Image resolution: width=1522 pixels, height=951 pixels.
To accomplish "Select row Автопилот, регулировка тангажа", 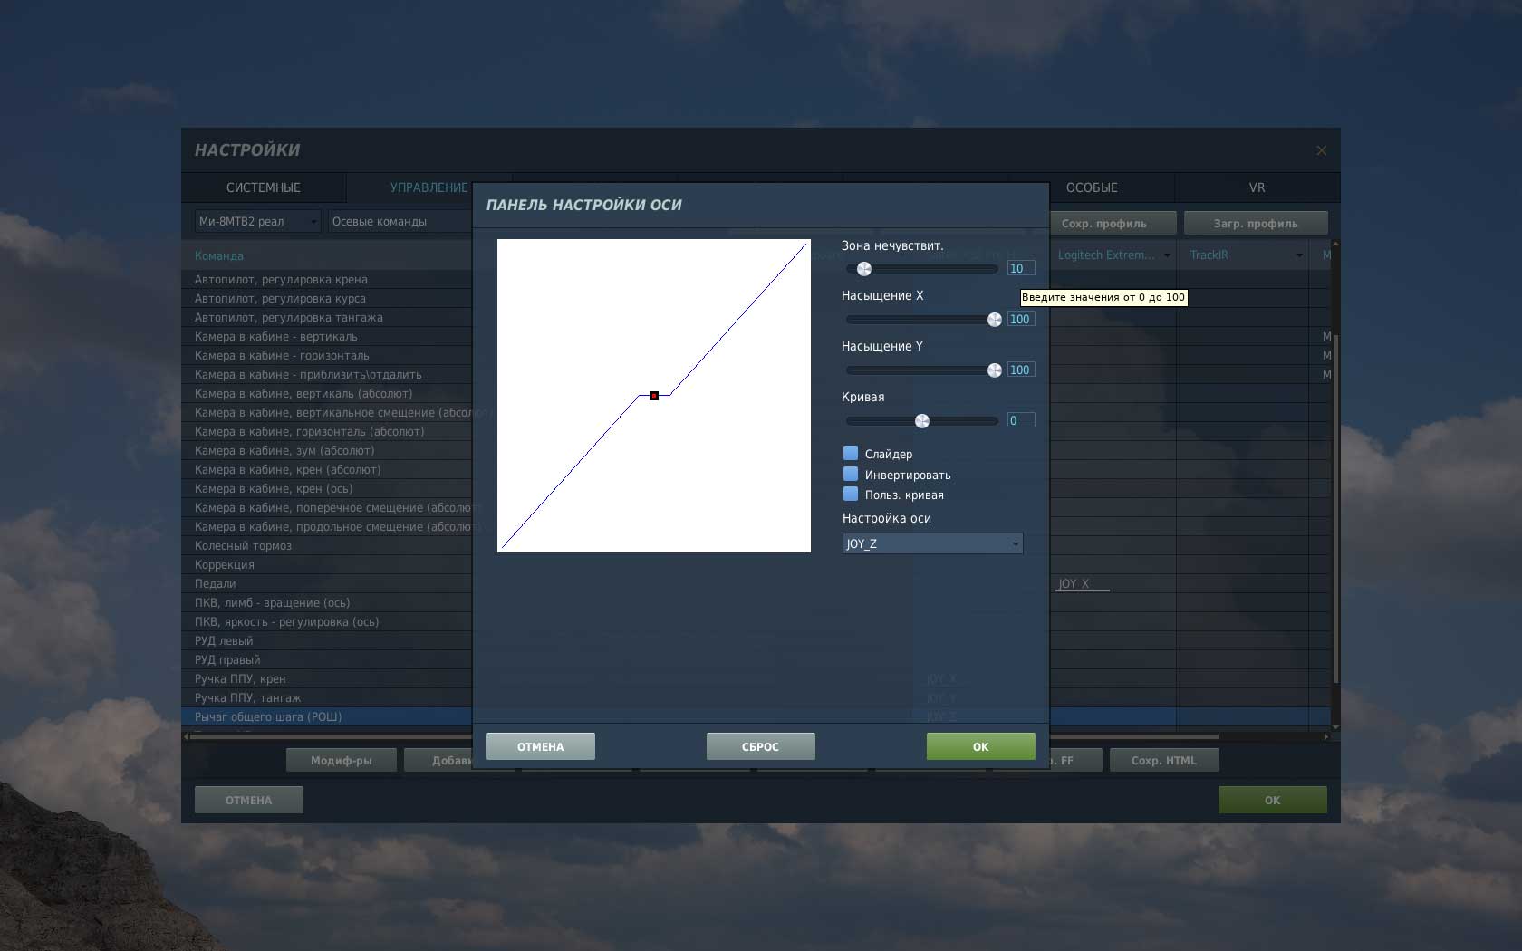I will [x=327, y=317].
